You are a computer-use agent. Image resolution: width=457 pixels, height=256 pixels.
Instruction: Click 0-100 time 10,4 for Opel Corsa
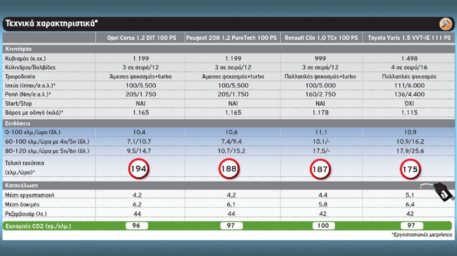click(x=139, y=132)
